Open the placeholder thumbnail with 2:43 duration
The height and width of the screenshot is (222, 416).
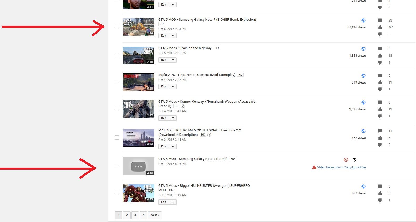tap(139, 166)
